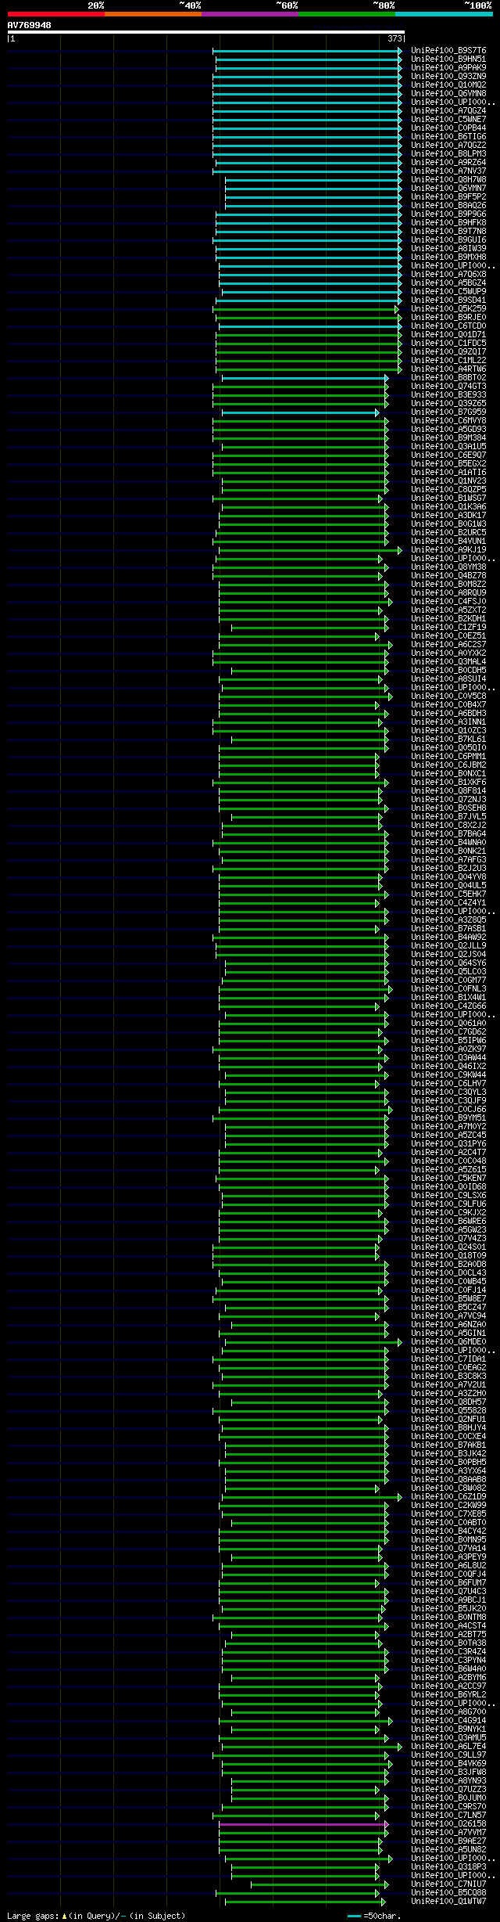Open hit UniRef100_B9P9G6
This screenshot has width=500, height=1922.
click(448, 214)
